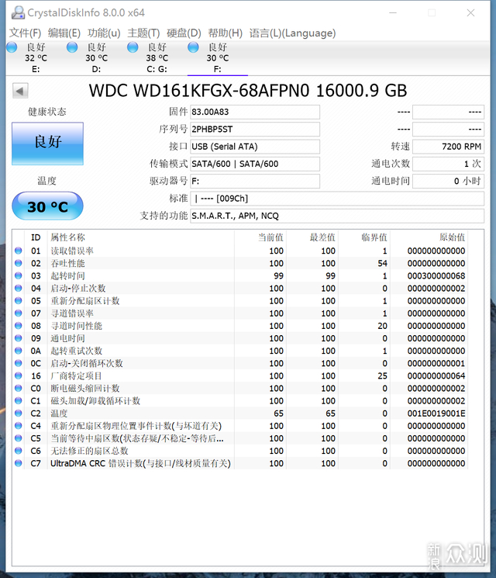Click the raw value 001E0019001E
The height and width of the screenshot is (578, 496).
[x=436, y=414]
